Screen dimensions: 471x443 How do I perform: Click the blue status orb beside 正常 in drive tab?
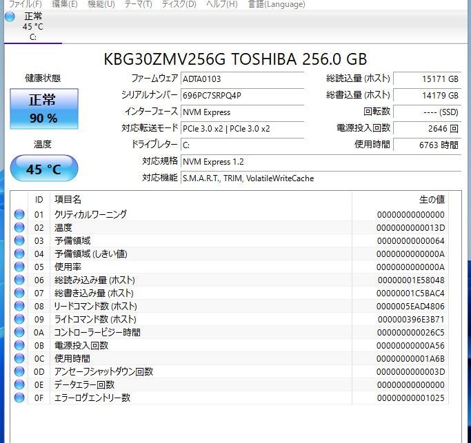click(x=10, y=17)
